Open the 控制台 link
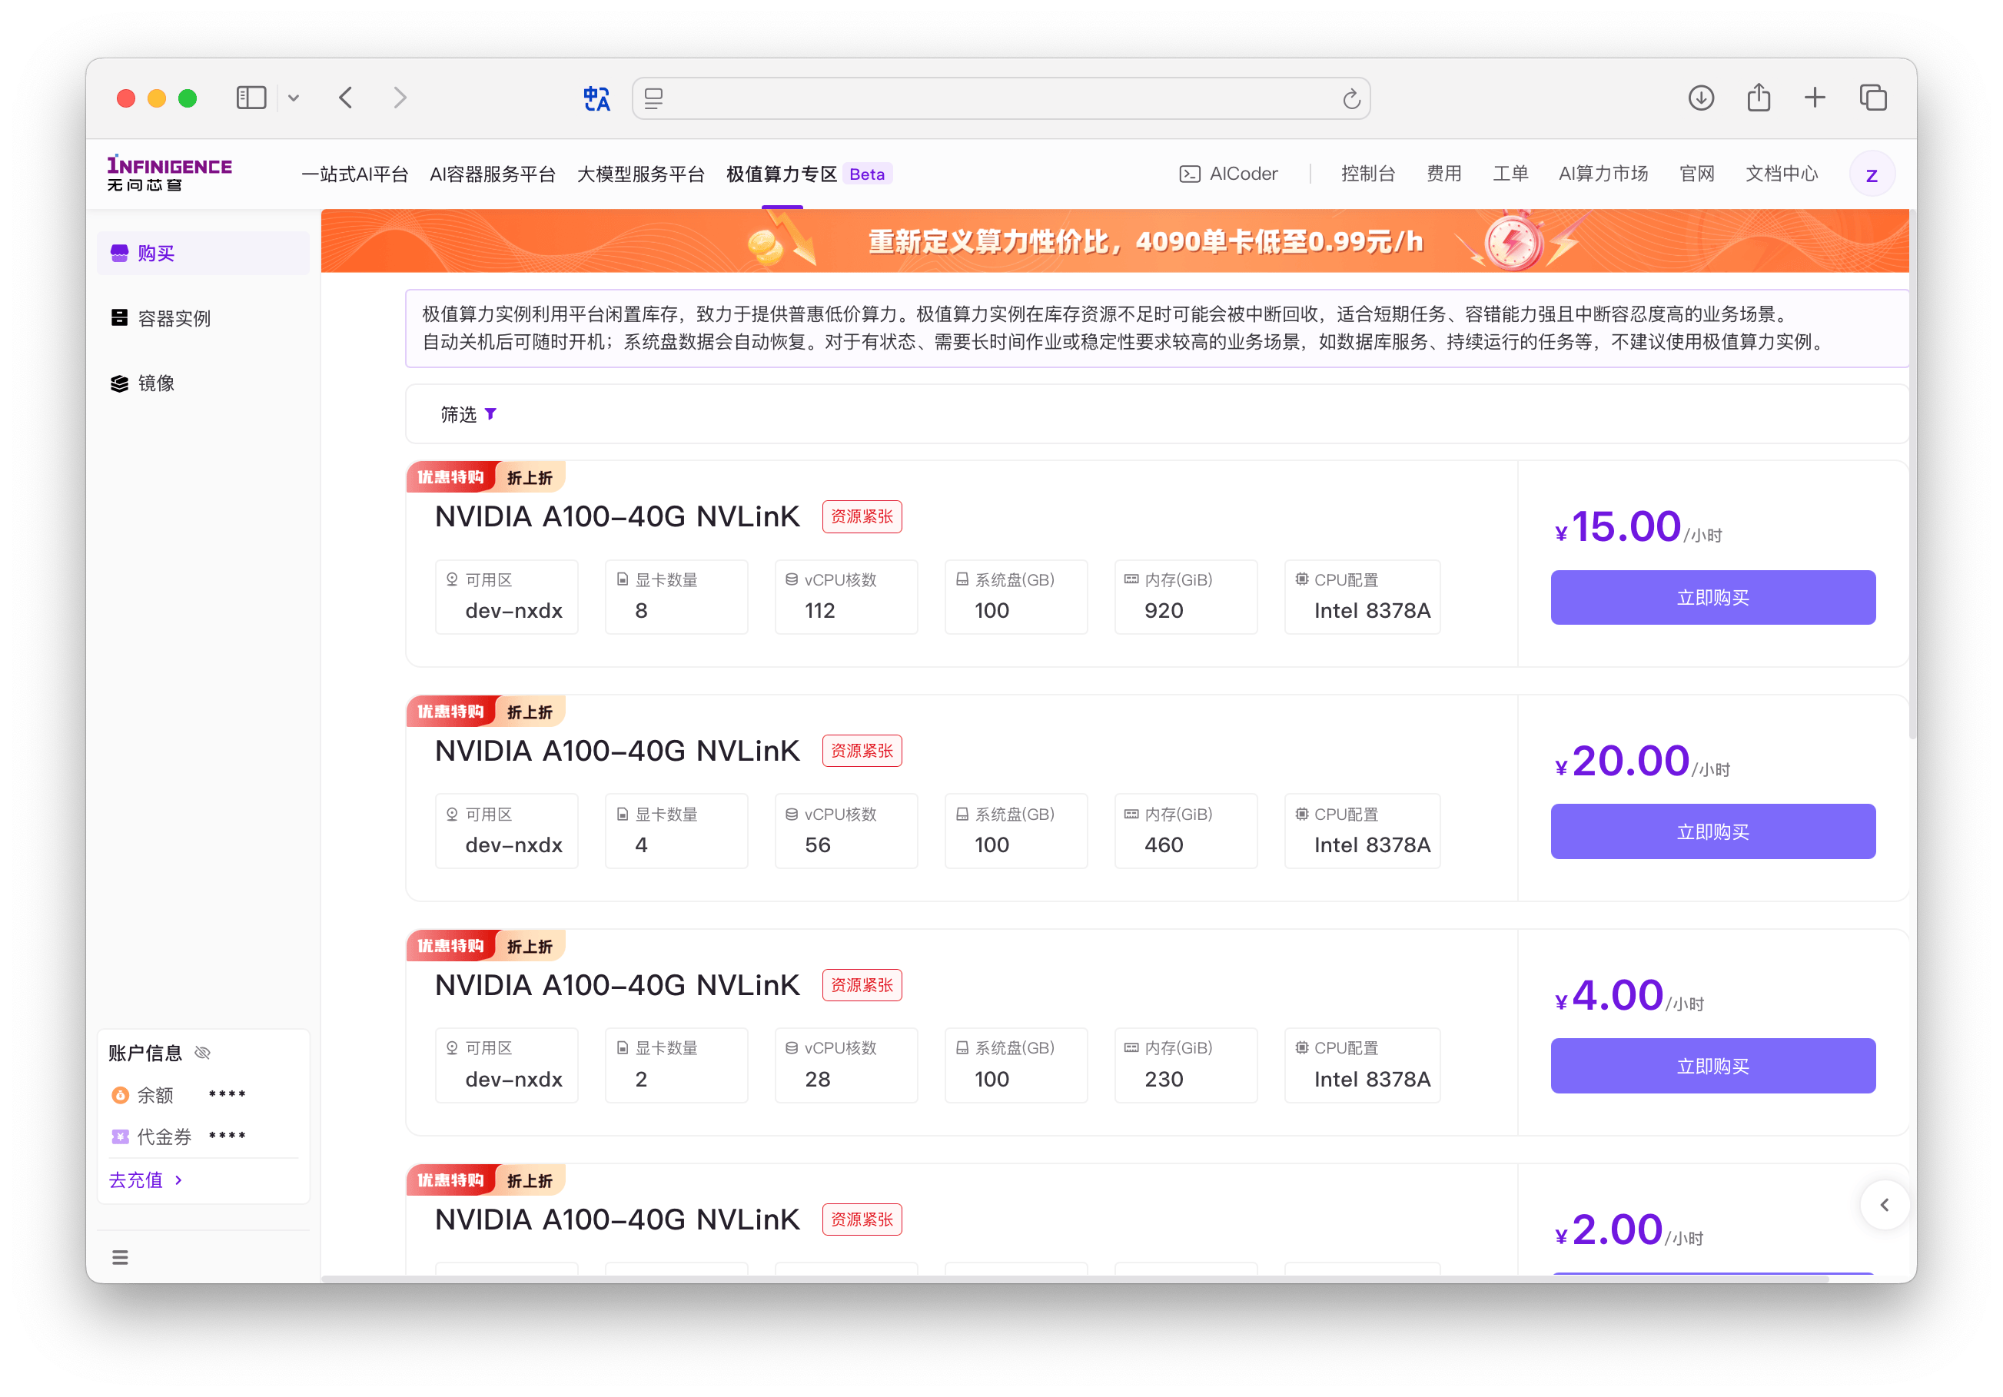This screenshot has width=2003, height=1397. 1368,174
